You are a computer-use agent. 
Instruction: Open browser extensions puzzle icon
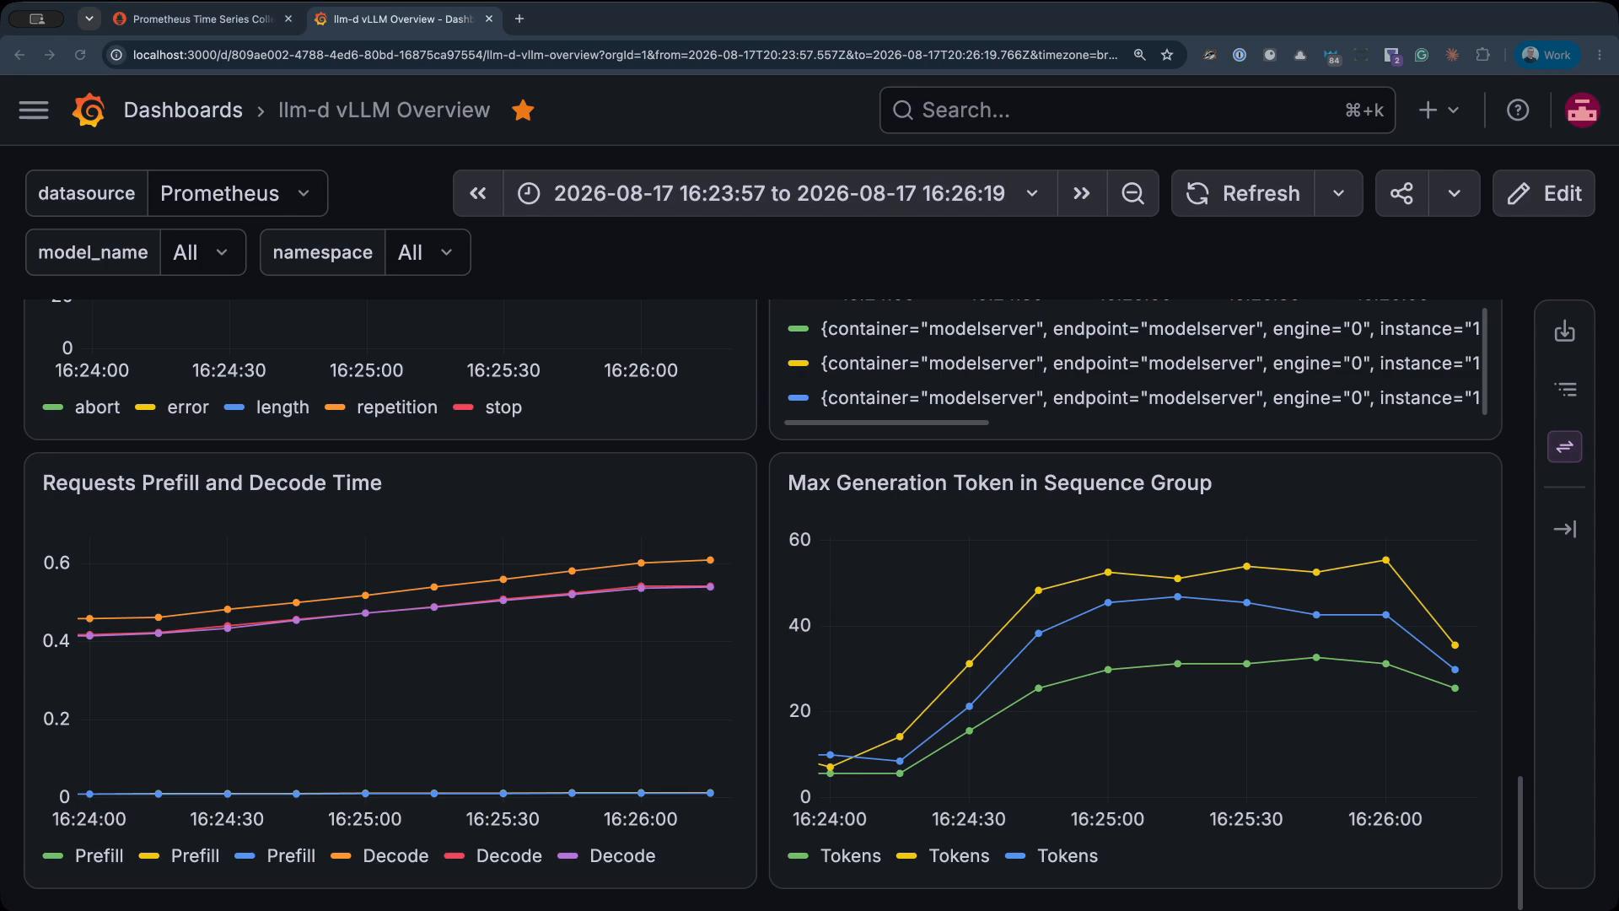pos(1482,55)
